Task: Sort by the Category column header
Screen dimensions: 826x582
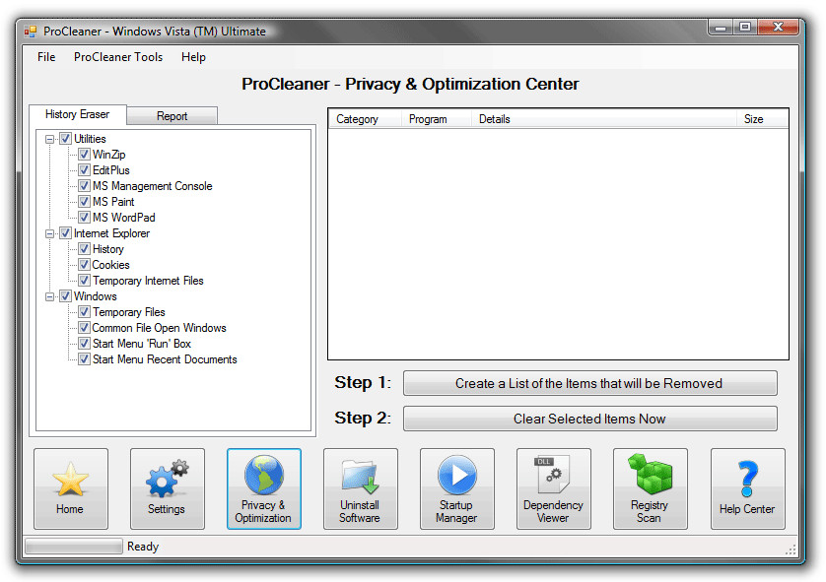Action: (365, 119)
